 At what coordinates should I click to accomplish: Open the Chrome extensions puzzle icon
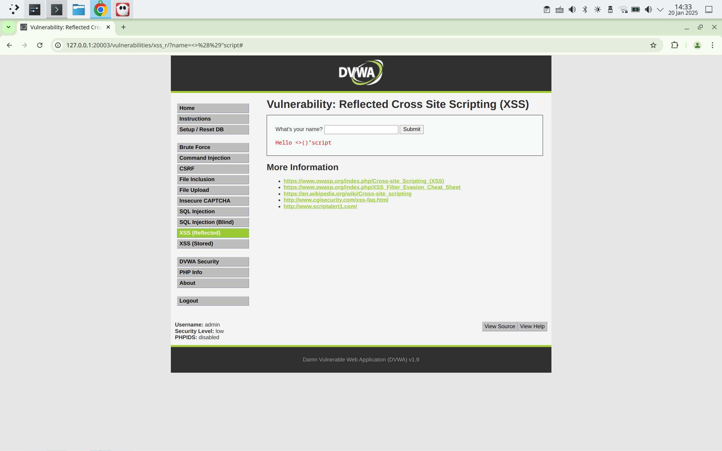[x=675, y=45]
